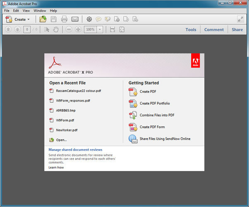Open the gear settings icon

coord(89,19)
